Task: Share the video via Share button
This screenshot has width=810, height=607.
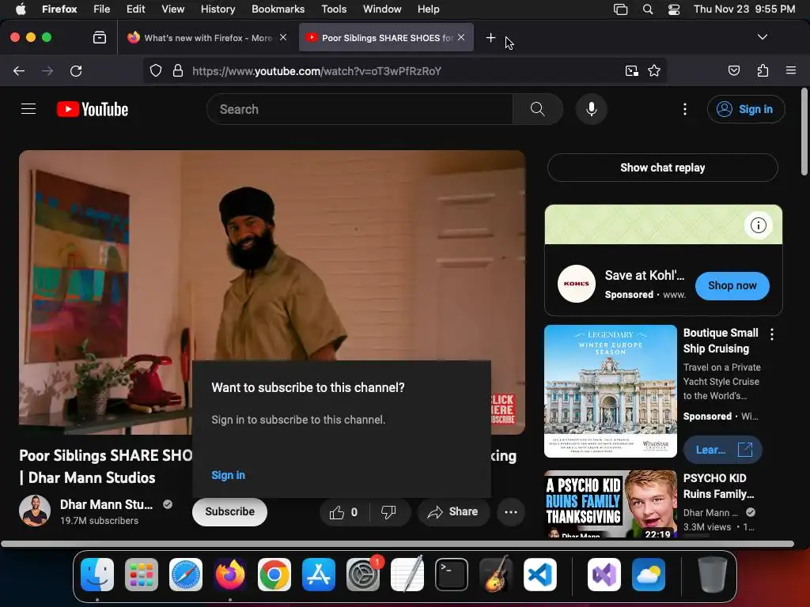Action: [453, 512]
